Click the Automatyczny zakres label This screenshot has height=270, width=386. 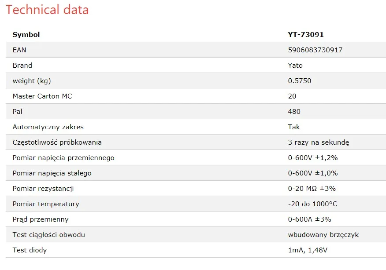[x=48, y=127]
